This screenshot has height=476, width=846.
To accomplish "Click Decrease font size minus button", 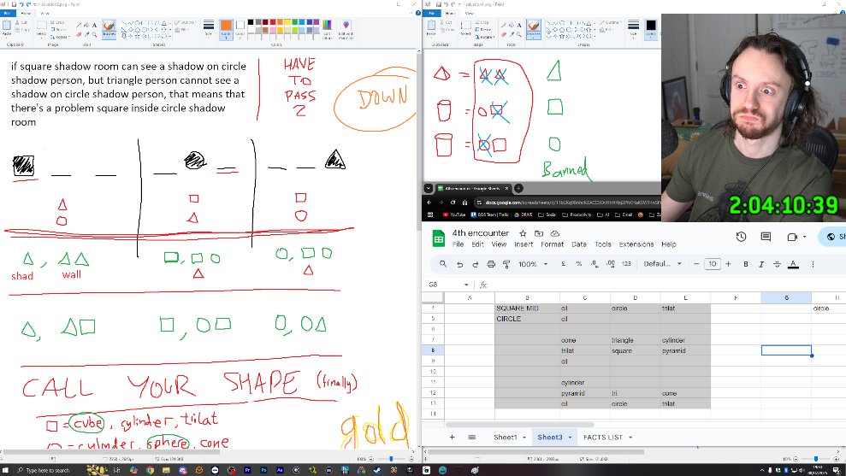I will pos(696,264).
